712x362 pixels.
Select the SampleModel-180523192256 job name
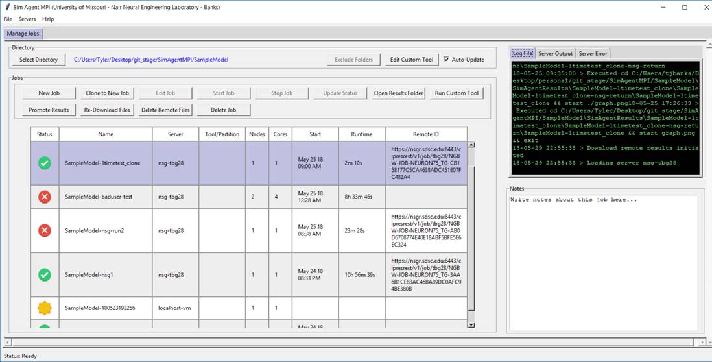tap(100, 308)
